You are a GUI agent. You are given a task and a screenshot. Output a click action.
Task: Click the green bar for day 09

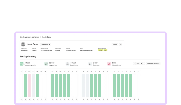(60, 85)
